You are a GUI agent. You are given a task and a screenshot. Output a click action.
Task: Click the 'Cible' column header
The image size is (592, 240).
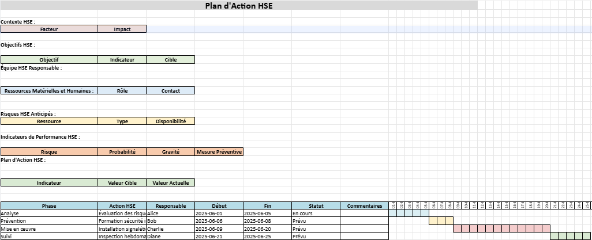pos(170,59)
